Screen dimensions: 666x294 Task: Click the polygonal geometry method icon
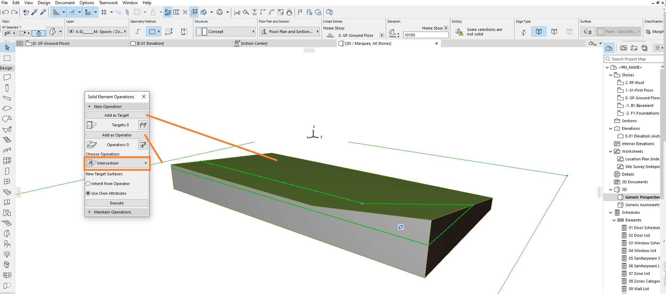(x=138, y=32)
